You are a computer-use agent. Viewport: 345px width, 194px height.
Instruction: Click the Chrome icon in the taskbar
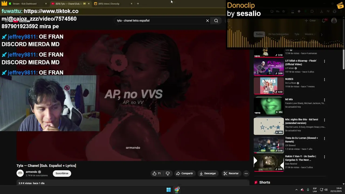tap(177, 190)
